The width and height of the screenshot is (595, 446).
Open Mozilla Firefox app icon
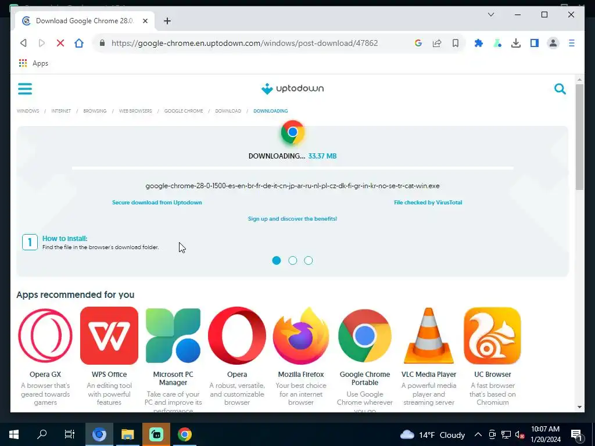pyautogui.click(x=301, y=336)
